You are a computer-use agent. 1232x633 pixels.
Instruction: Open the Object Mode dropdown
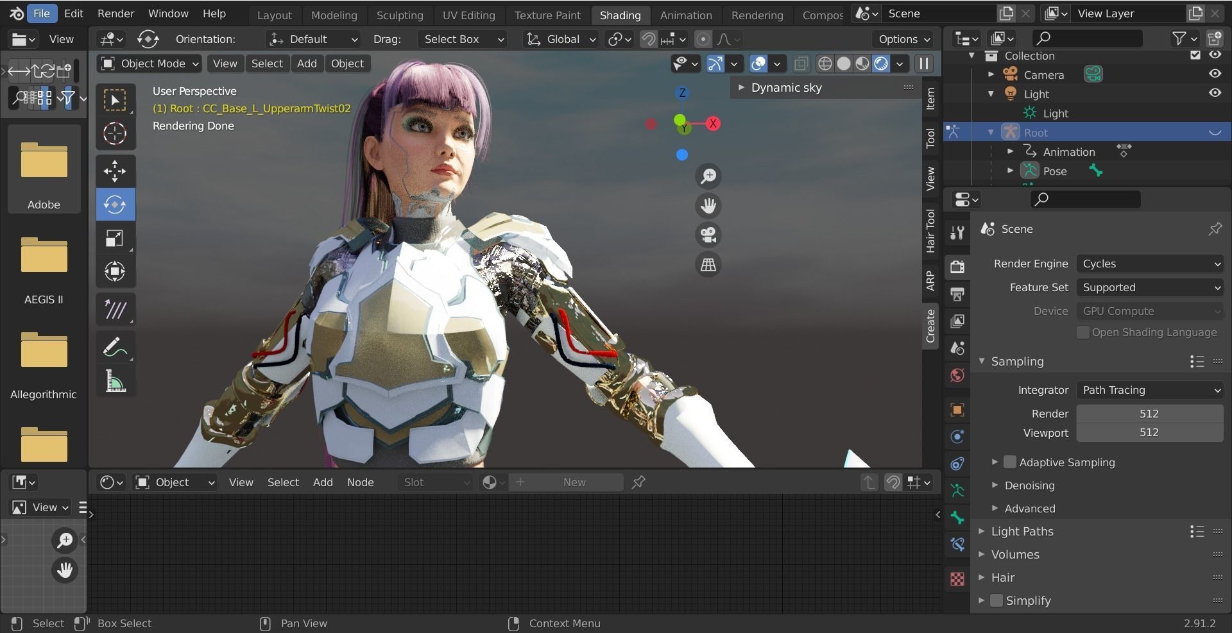tap(150, 63)
